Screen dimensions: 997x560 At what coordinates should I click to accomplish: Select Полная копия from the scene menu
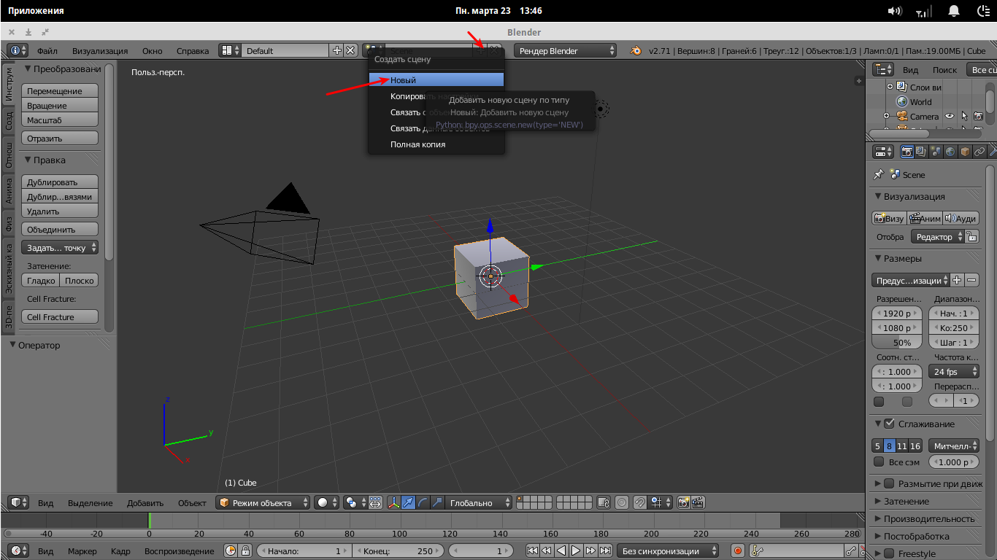[x=417, y=144]
